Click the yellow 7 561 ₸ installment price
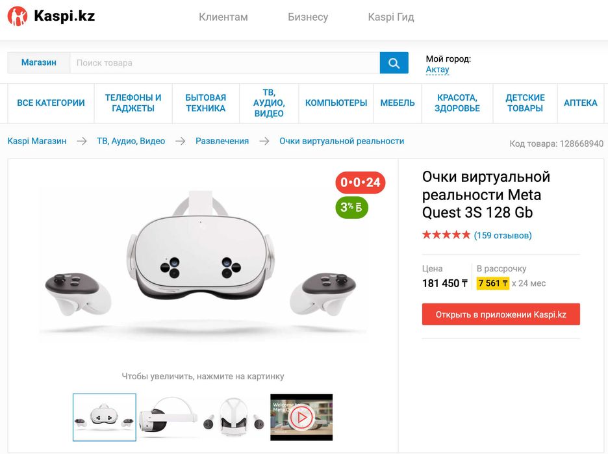608x454 pixels. point(492,283)
